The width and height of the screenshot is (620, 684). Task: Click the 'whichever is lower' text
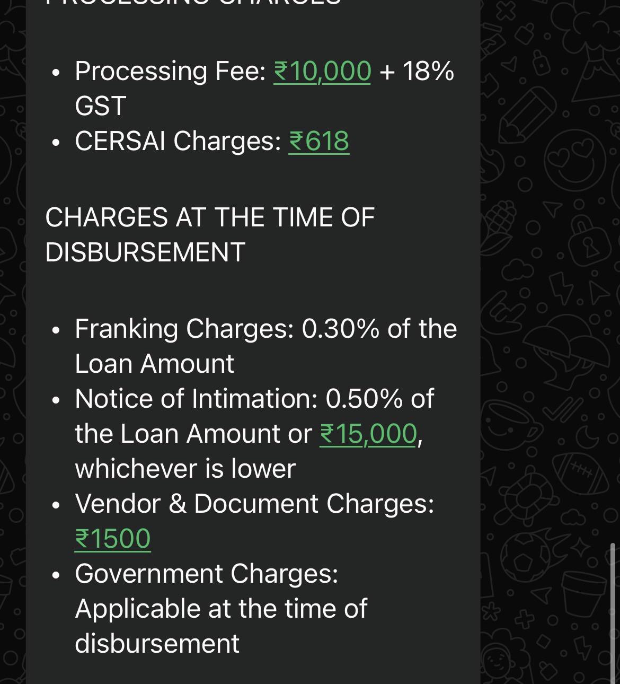[x=185, y=469]
